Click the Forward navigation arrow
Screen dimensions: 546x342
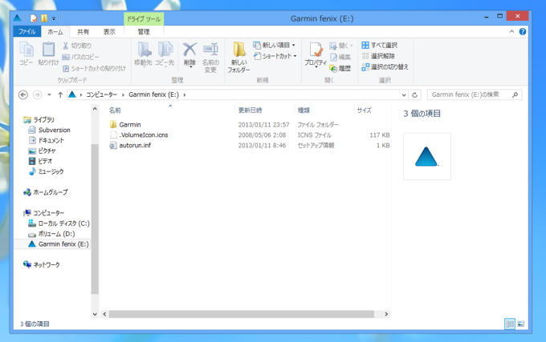(37, 95)
